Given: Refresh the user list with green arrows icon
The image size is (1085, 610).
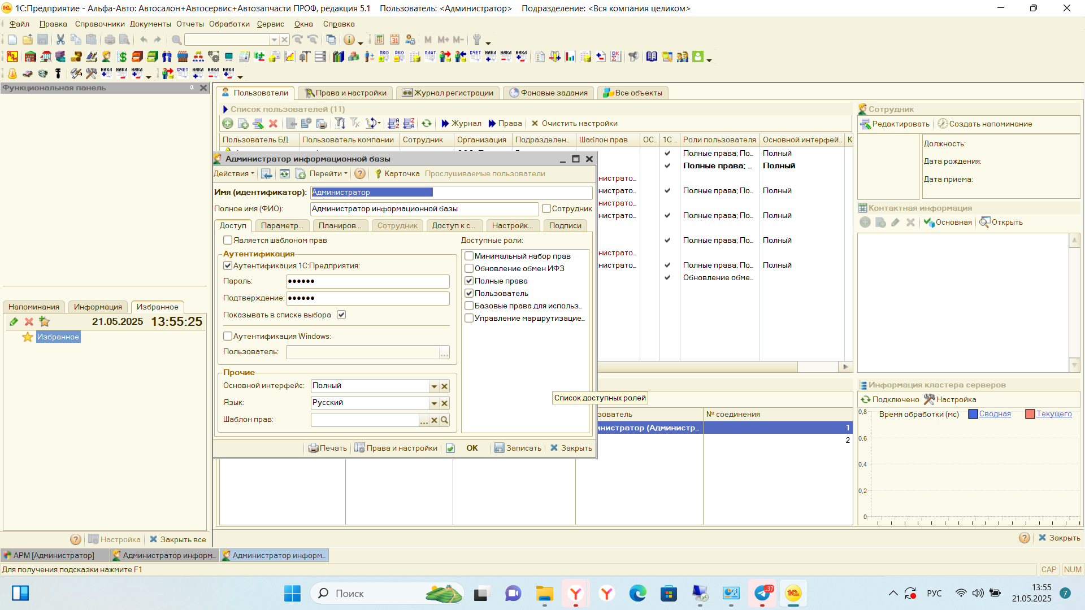Looking at the screenshot, I should (x=427, y=123).
